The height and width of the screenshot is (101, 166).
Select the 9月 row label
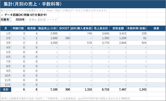tap(6, 71)
